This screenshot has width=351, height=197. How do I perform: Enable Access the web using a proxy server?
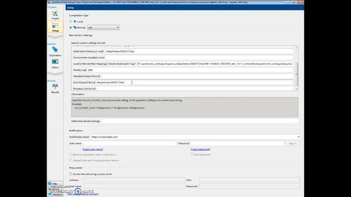tap(71, 174)
